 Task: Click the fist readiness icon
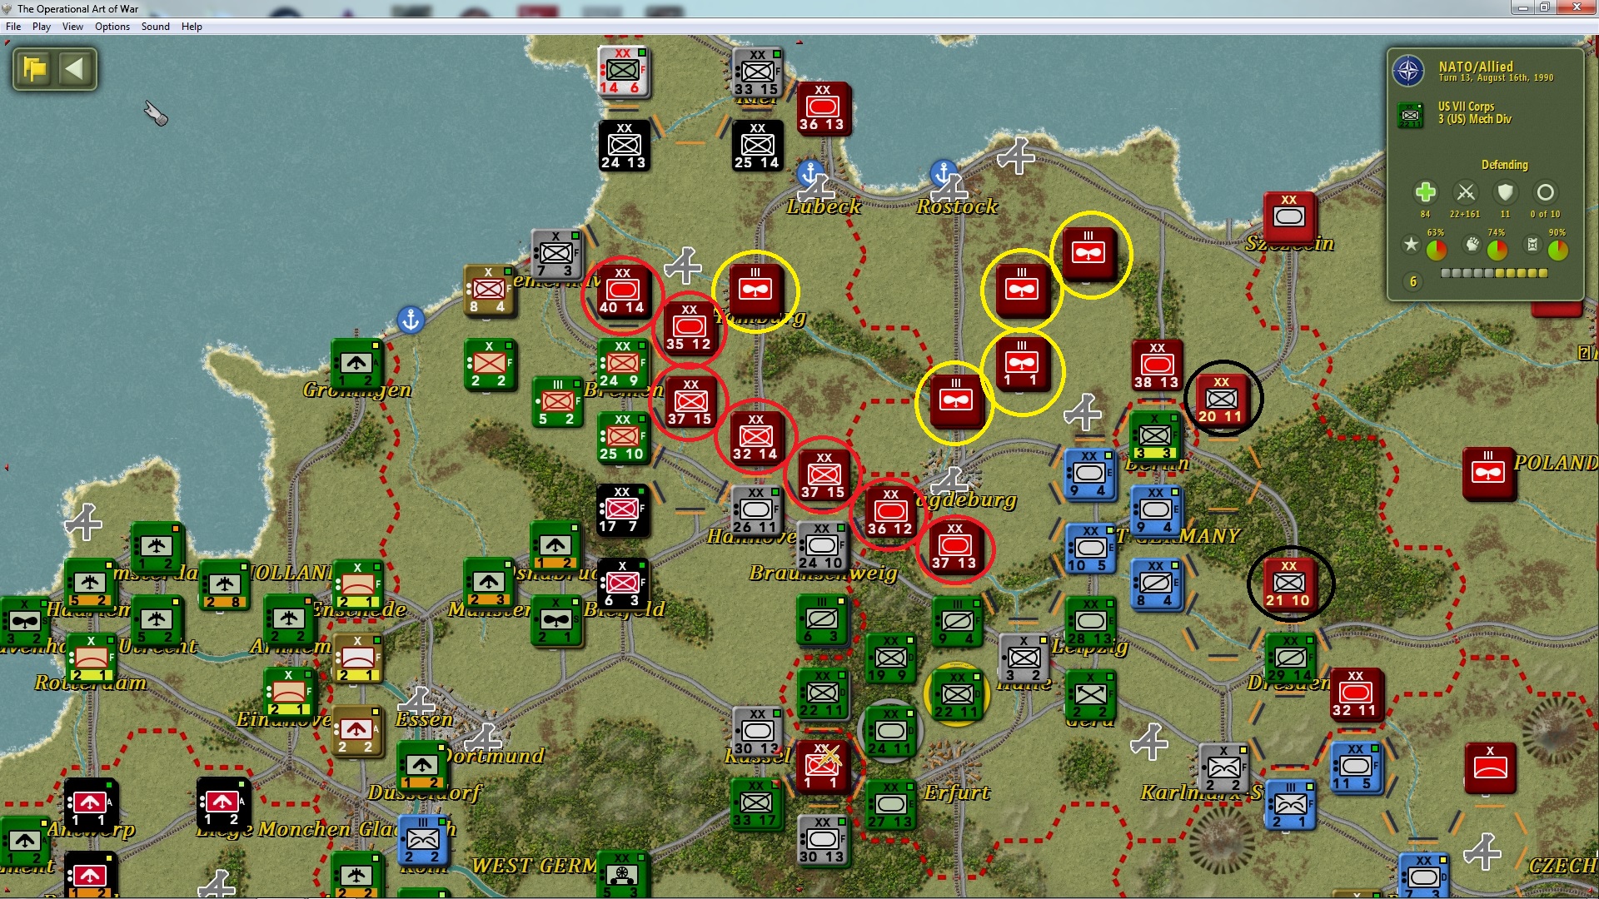[x=1472, y=245]
